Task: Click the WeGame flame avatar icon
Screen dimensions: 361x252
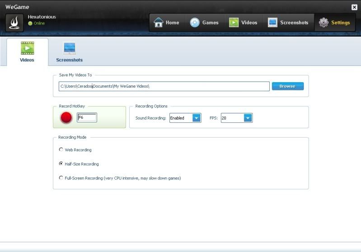Action: point(14,23)
